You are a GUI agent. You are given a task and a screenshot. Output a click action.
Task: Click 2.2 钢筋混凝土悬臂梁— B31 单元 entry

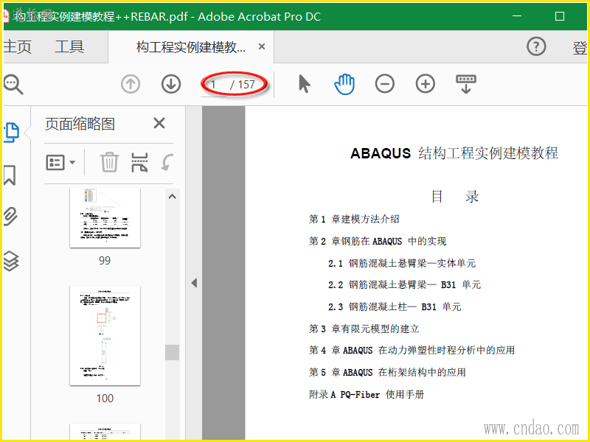pyautogui.click(x=404, y=285)
